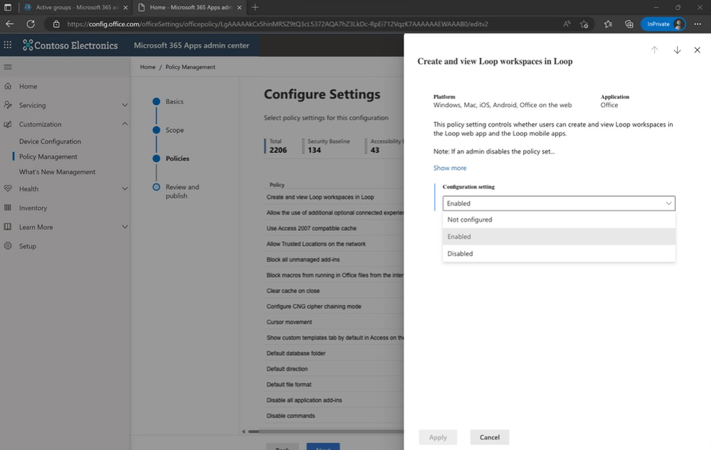This screenshot has width=711, height=450.
Task: Select the Disabled option
Action: (x=559, y=254)
